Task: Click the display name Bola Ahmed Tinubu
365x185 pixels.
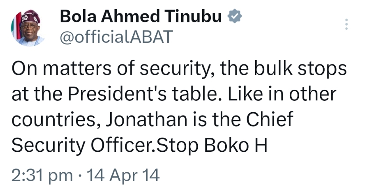Action: [141, 17]
